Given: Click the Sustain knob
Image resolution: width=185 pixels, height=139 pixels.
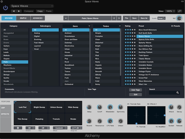Looking at the screenshot, I should point(171,121).
